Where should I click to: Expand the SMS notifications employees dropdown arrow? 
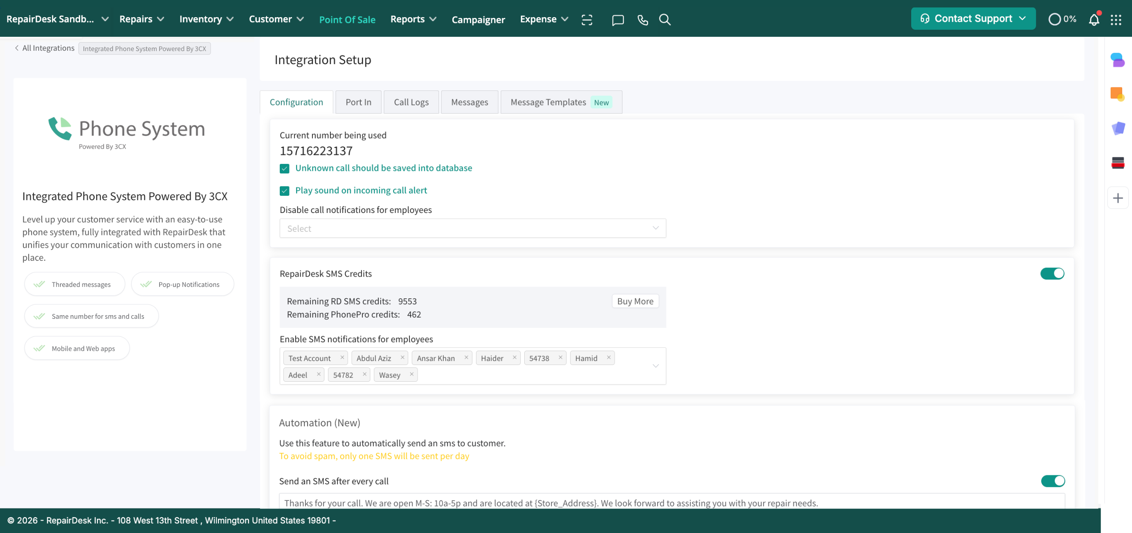[655, 366]
